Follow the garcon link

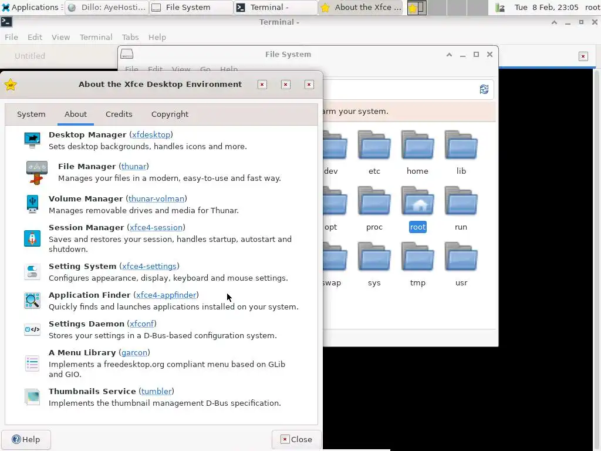point(134,352)
